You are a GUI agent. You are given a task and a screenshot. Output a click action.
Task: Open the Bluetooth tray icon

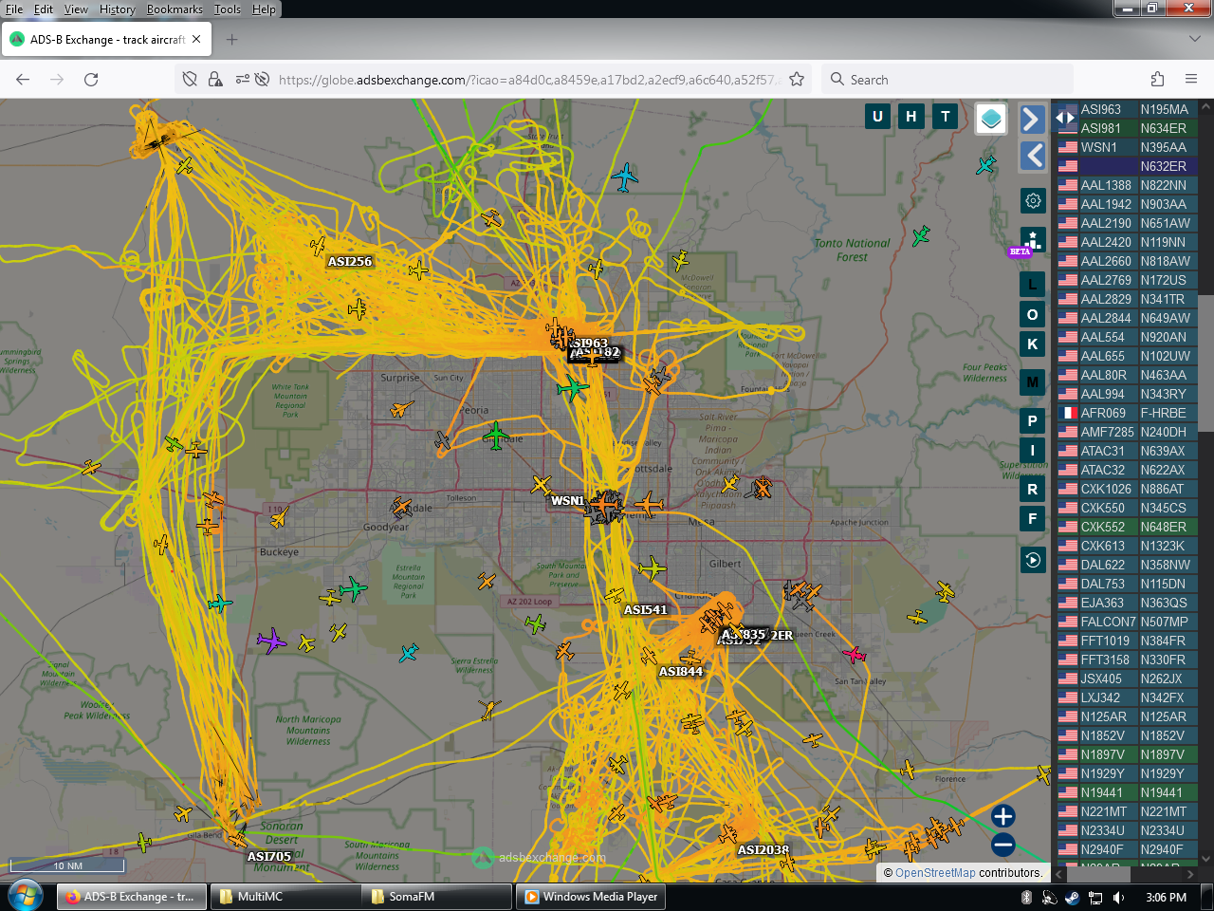coord(1026,897)
